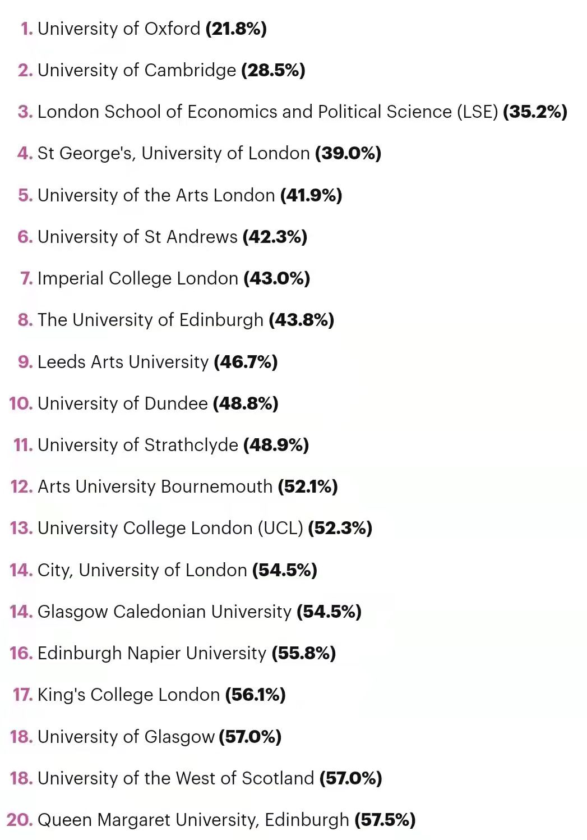Select University of St Andrews entry
This screenshot has width=587, height=840.
(x=163, y=237)
